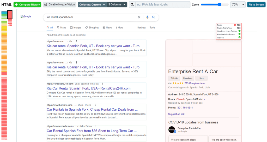Click the rank heat-strip sidebar
Screen dimensions: 267x142
click(x=4, y=75)
